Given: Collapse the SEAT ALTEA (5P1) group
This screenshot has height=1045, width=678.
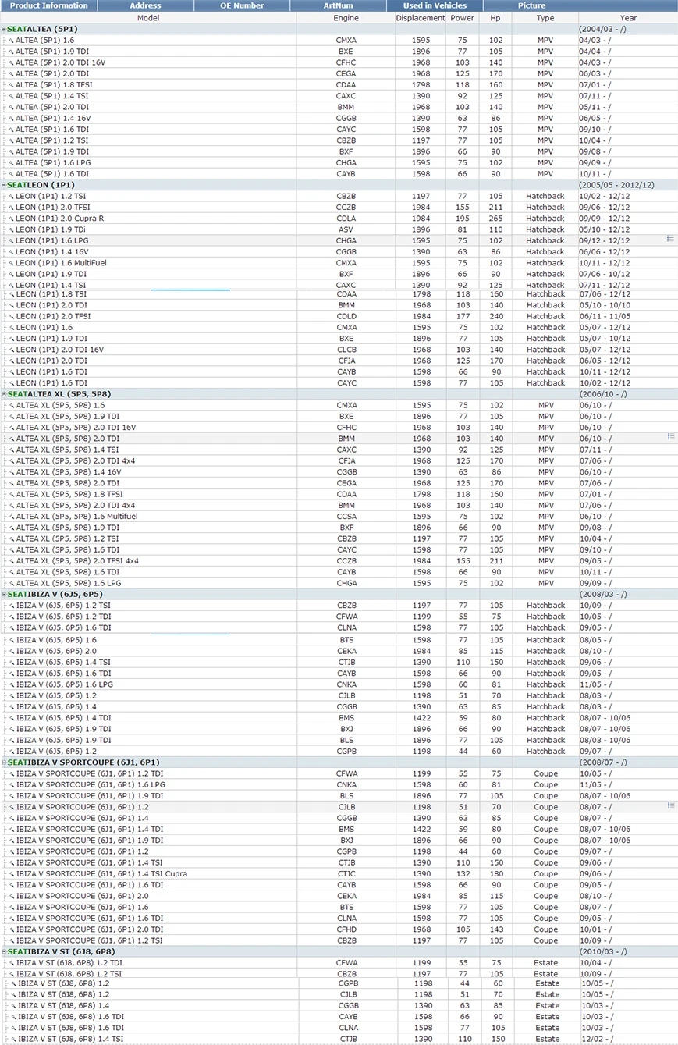Looking at the screenshot, I should pos(4,29).
